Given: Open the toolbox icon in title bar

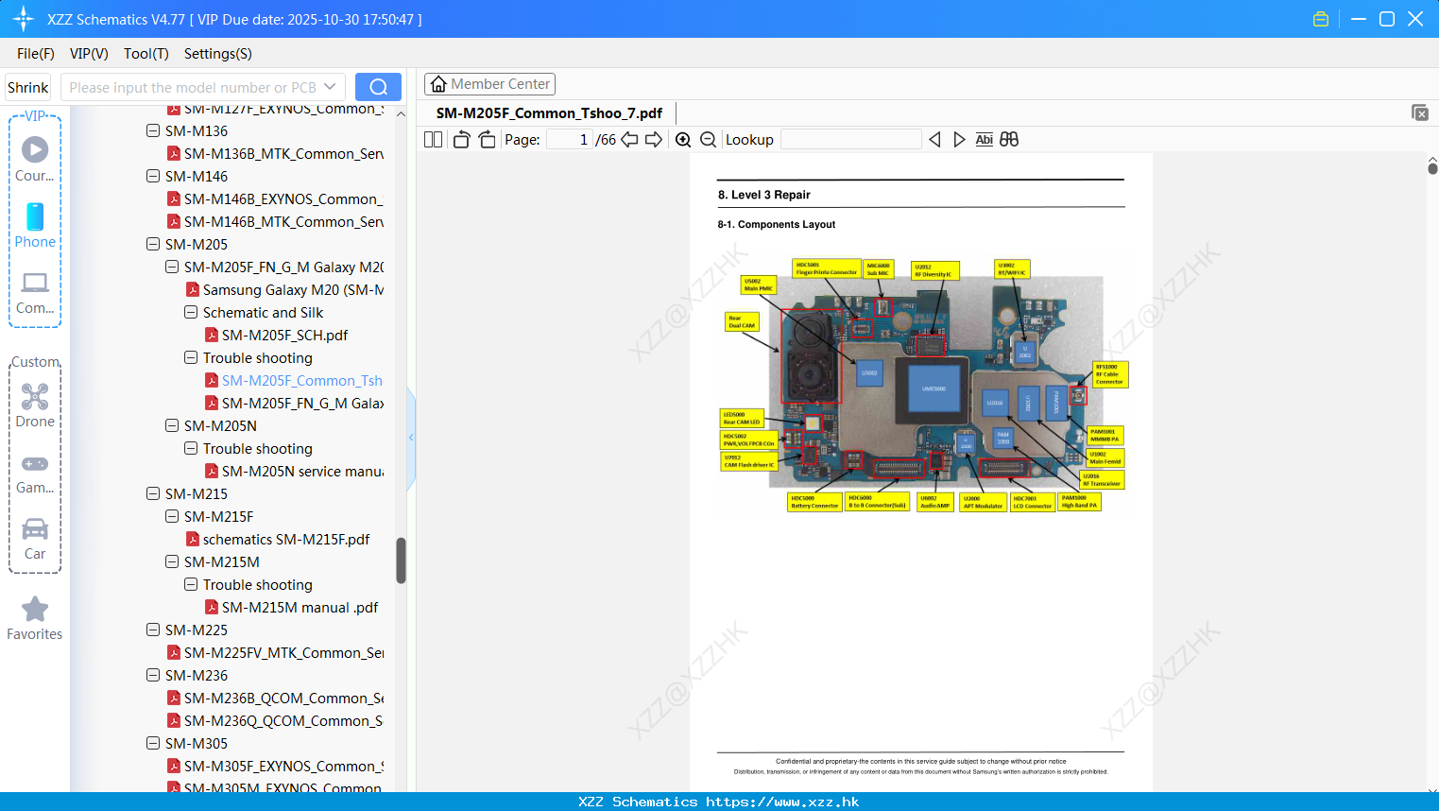Looking at the screenshot, I should pos(1321,19).
